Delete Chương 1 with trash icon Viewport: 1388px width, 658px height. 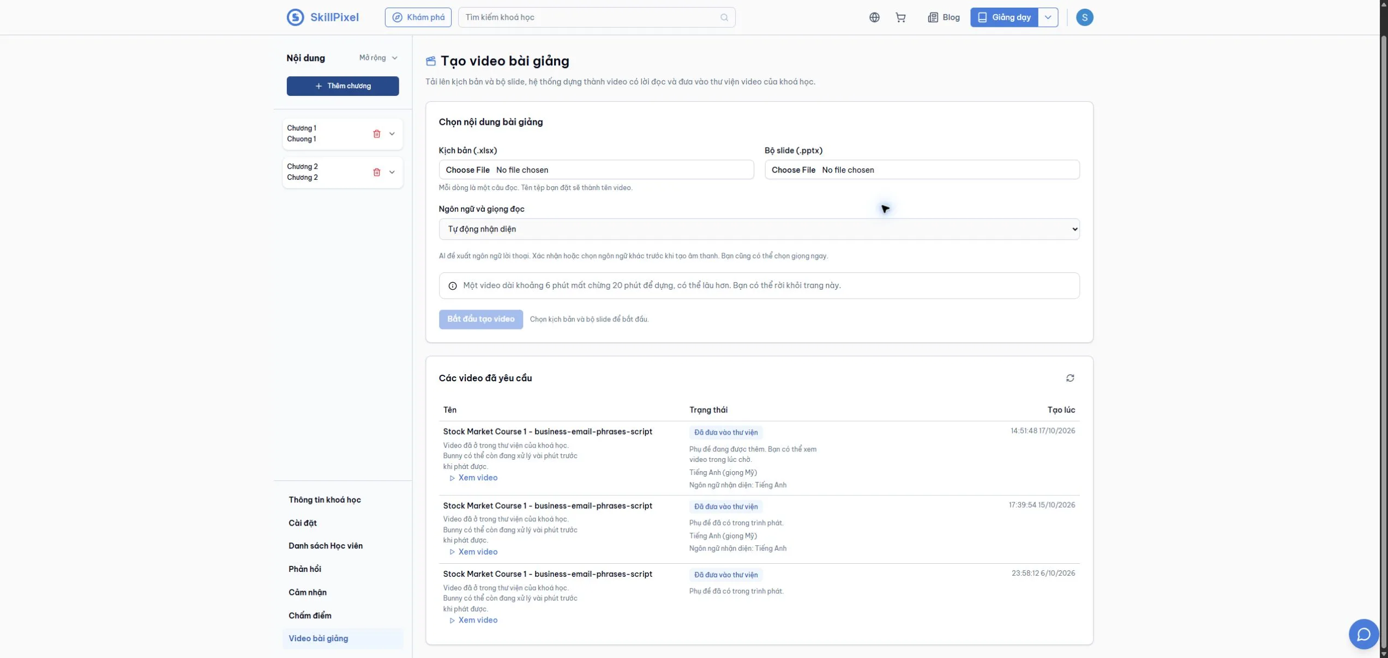(376, 133)
